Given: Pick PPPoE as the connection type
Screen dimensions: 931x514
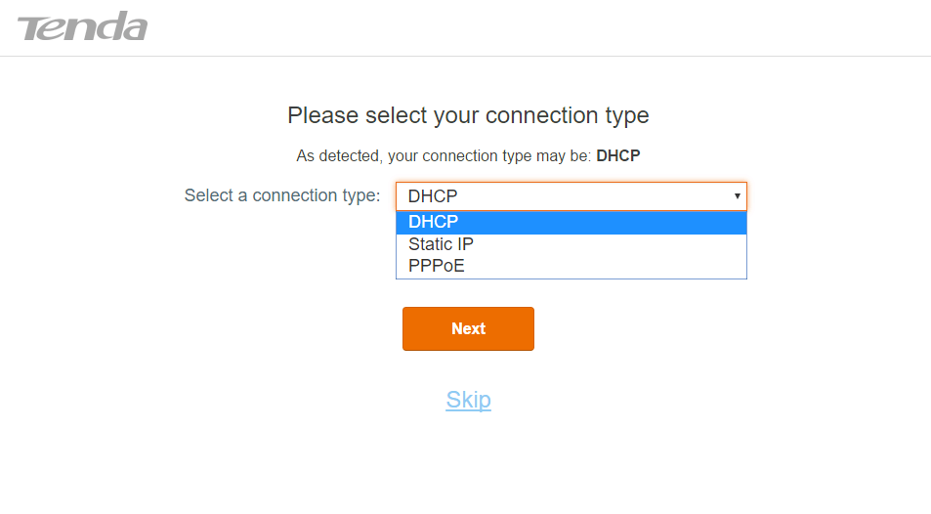Looking at the screenshot, I should pos(436,265).
